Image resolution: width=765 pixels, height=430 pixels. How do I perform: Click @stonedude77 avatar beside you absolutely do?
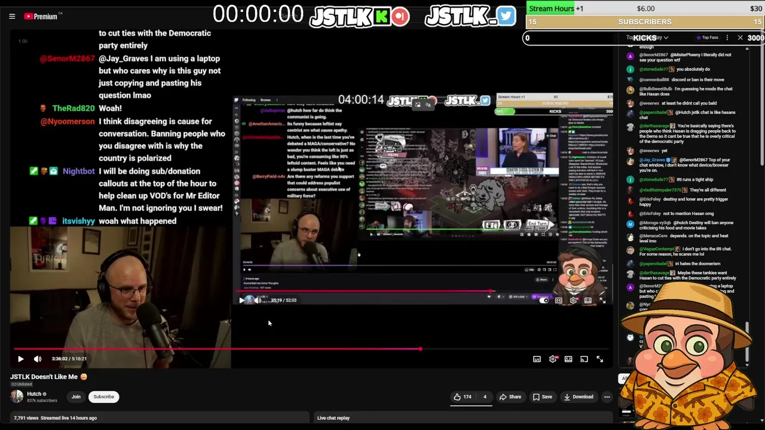(630, 69)
